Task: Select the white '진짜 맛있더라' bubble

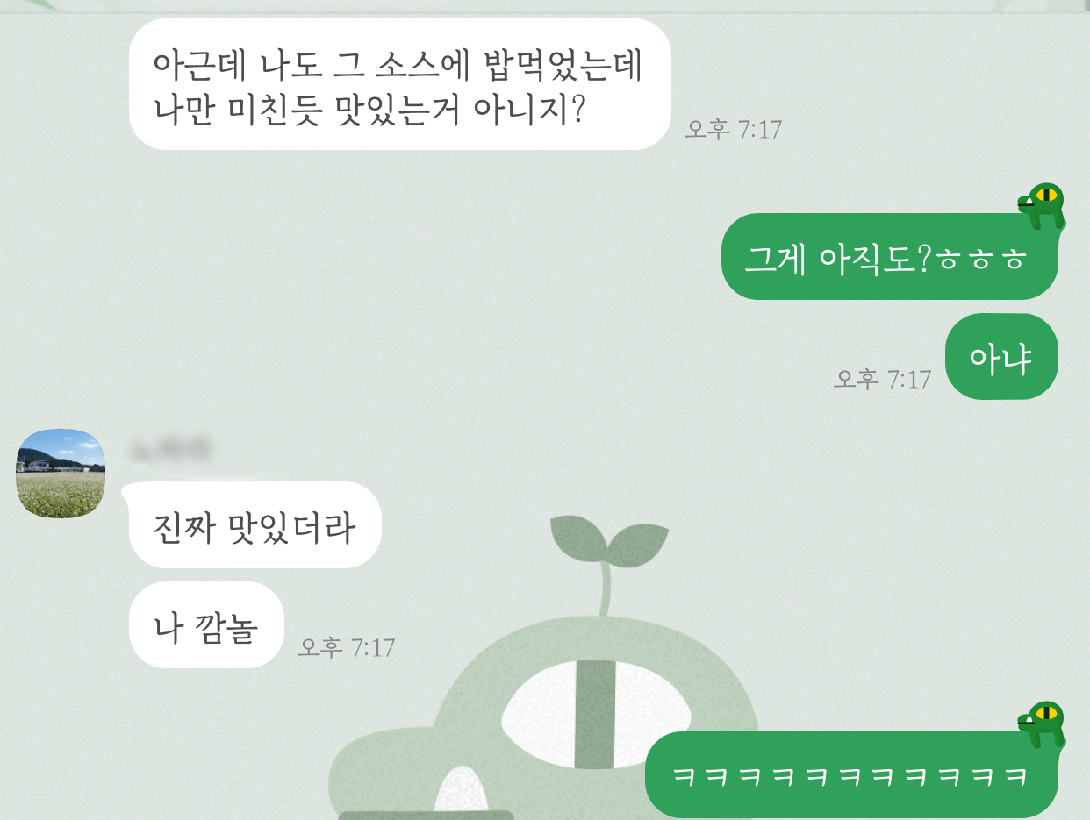Action: (x=255, y=525)
